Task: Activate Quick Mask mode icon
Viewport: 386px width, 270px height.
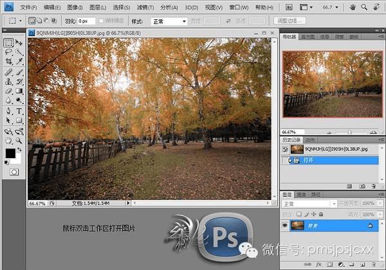Action: (14, 172)
